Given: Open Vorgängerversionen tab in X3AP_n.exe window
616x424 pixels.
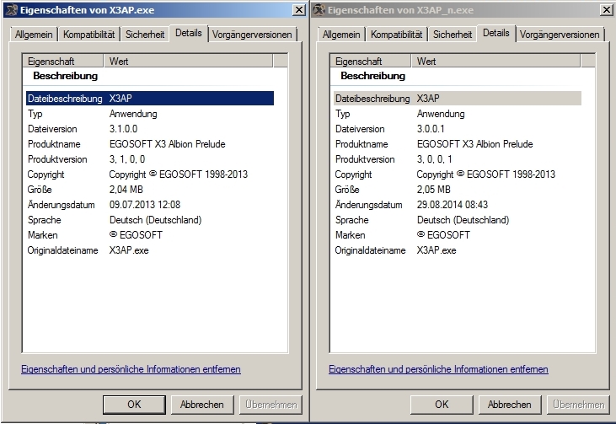Looking at the screenshot, I should (x=560, y=35).
